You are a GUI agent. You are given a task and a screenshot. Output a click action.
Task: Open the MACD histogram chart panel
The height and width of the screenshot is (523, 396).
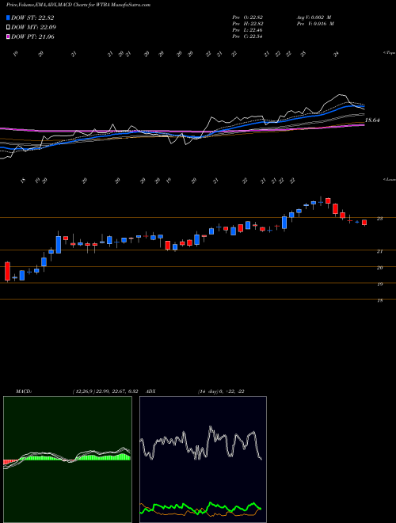67,460
